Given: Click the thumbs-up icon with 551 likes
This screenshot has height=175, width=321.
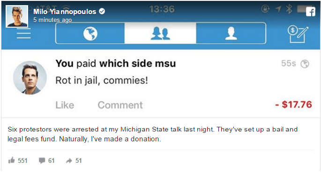Looking at the screenshot, I should (11, 160).
